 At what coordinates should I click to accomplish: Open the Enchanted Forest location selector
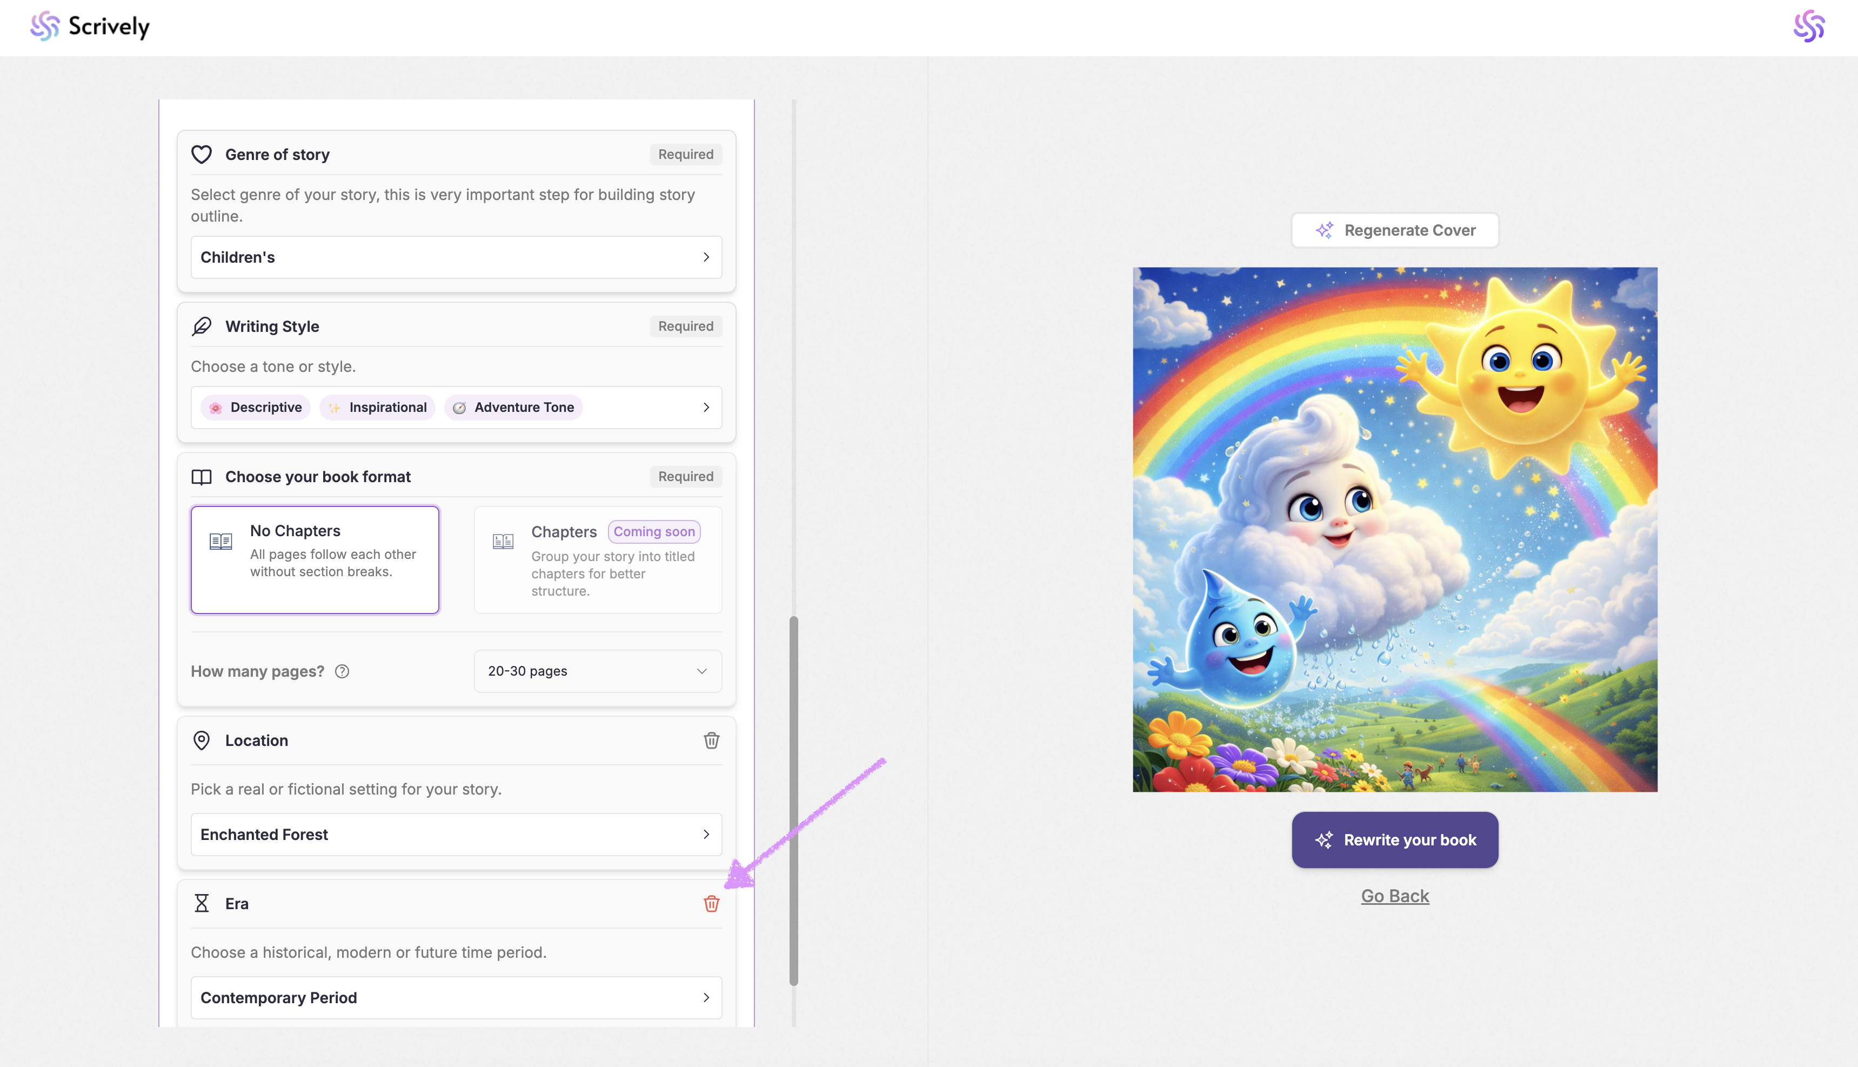pos(456,835)
